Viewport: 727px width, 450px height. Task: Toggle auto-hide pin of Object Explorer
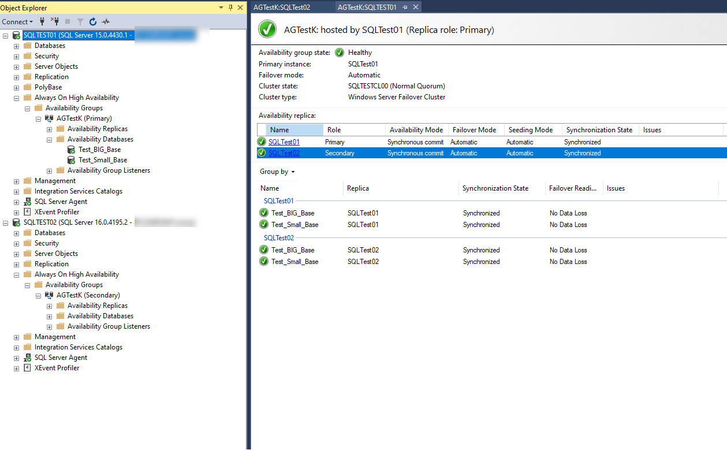click(231, 8)
